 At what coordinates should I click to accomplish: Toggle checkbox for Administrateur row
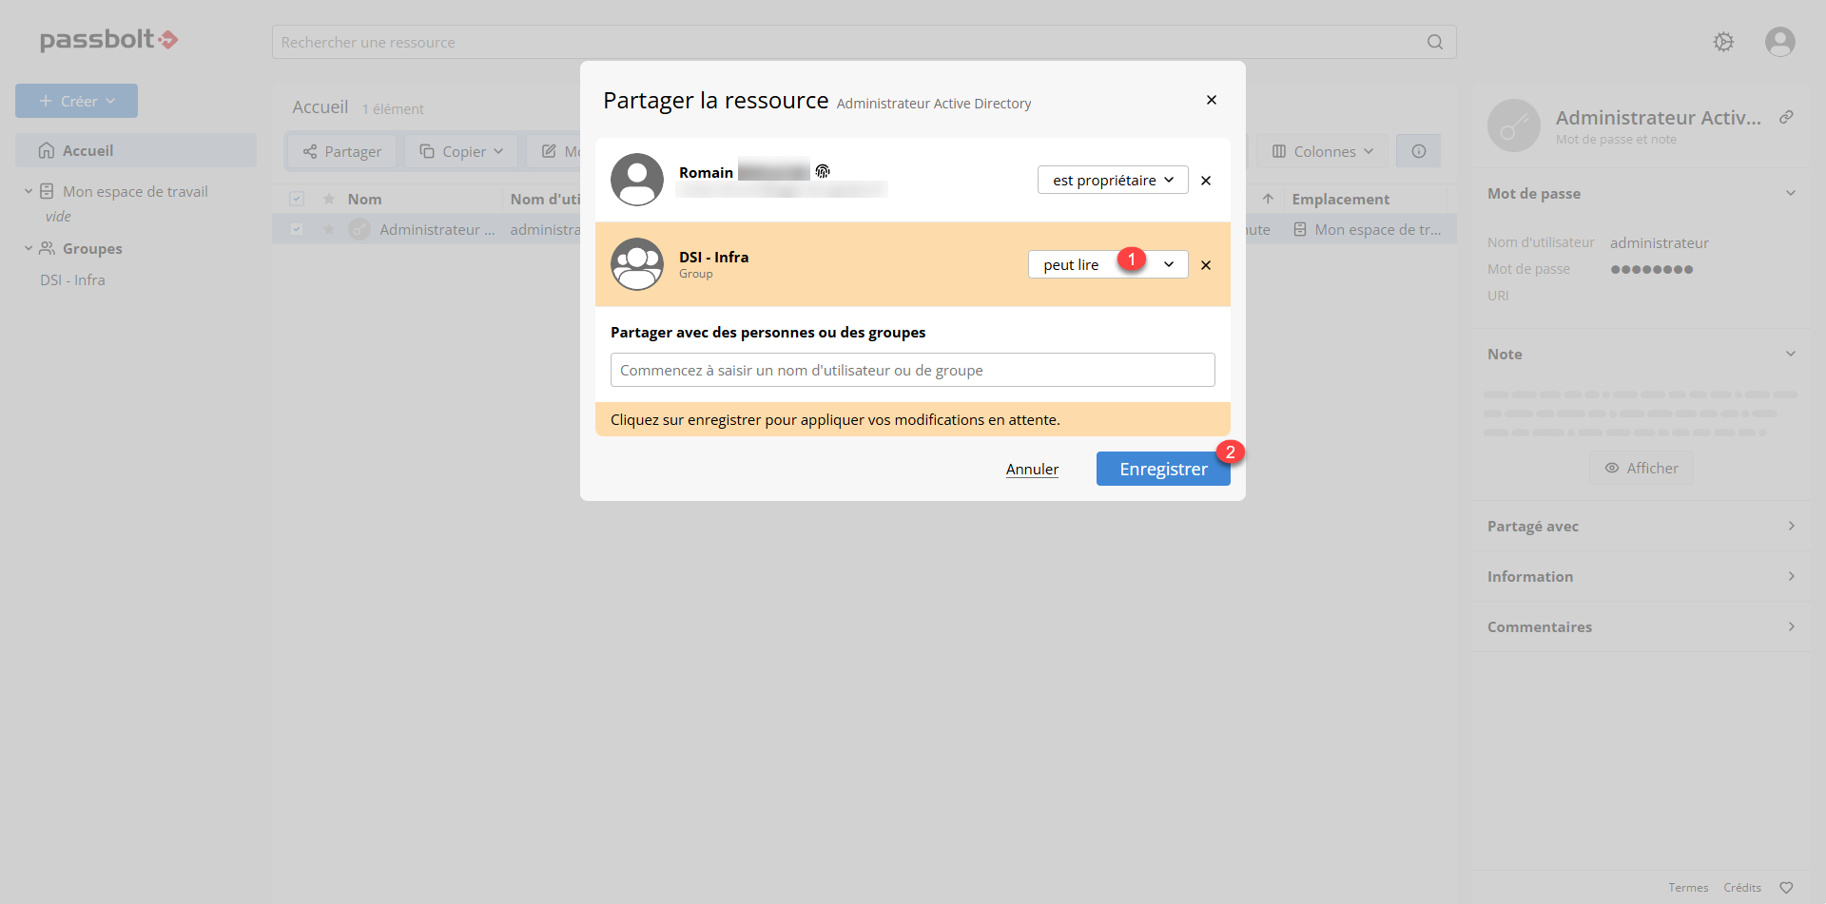click(297, 229)
